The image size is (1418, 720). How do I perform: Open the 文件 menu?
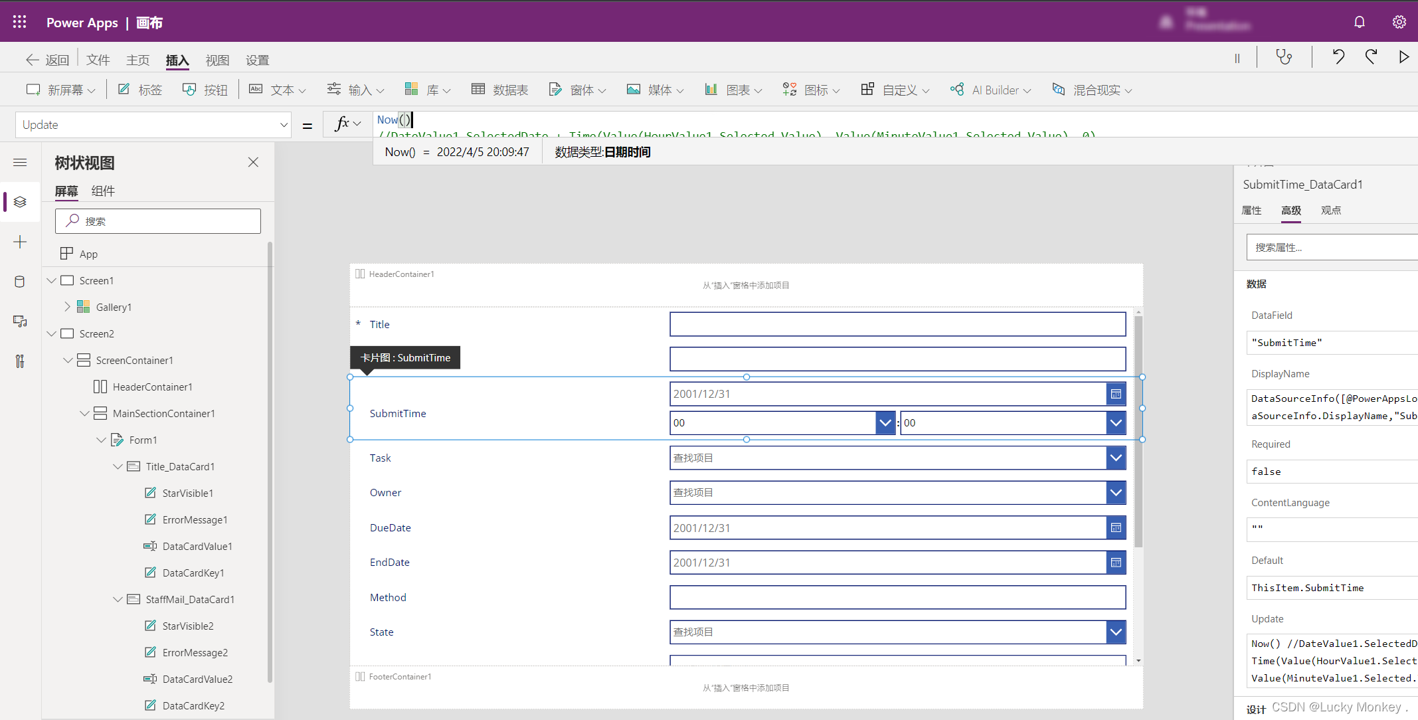[x=98, y=60]
